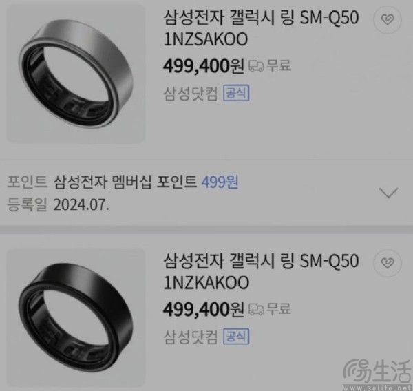This screenshot has height=391, width=413.
Task: Click the 공식 badge on first listing
Action: pos(236,93)
